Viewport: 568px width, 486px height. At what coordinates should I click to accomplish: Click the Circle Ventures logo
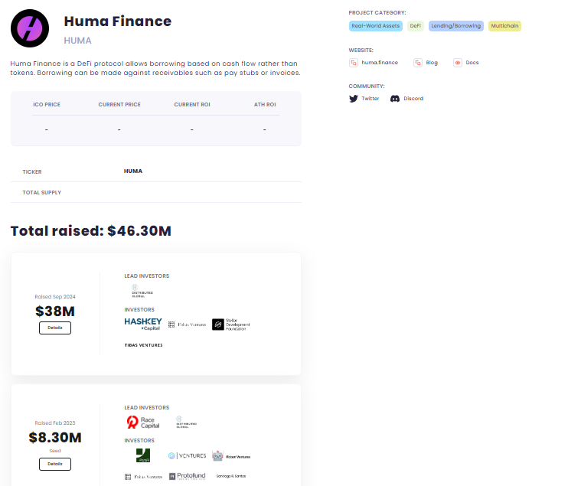pyautogui.click(x=188, y=455)
